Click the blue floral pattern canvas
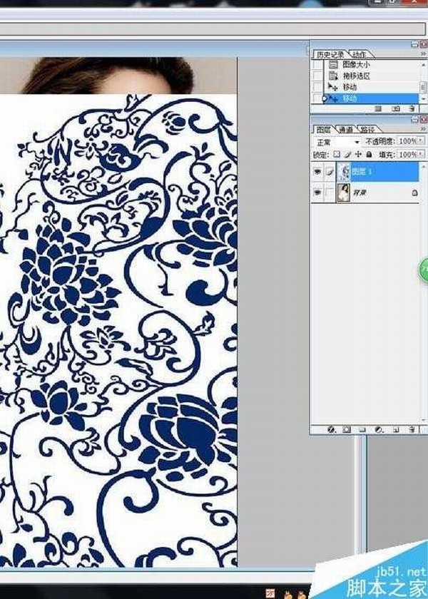 pos(118,330)
